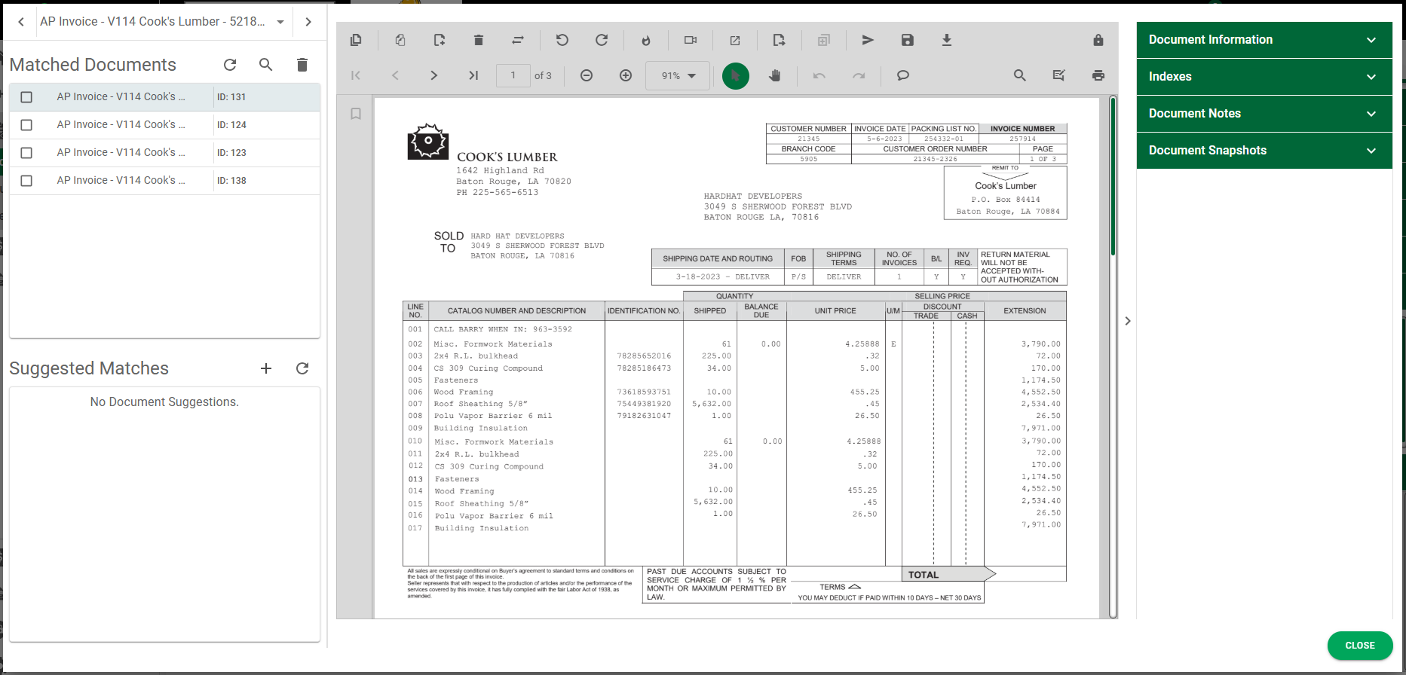Rotate page clockwise
Viewport: 1406px width, 675px height.
(602, 40)
